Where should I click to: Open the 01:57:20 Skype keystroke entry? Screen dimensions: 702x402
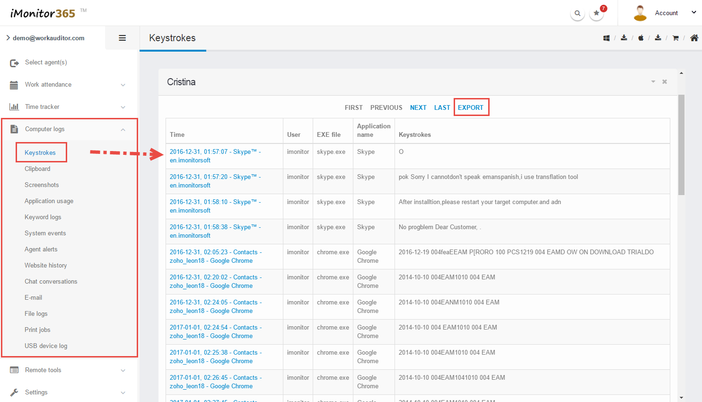pyautogui.click(x=215, y=181)
